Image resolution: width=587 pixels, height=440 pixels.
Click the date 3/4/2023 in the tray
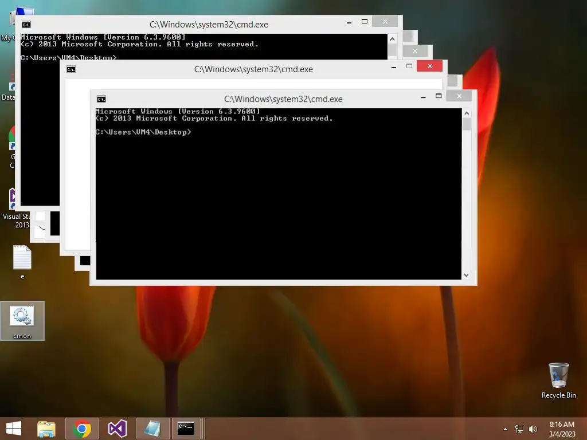(562, 434)
